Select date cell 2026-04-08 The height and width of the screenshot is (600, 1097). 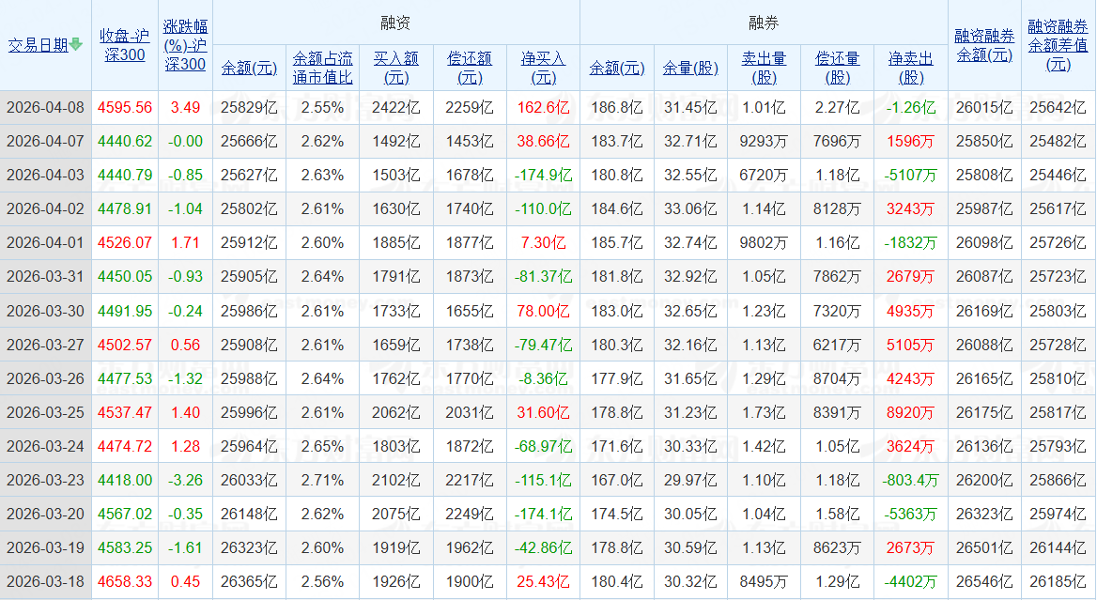coord(45,108)
